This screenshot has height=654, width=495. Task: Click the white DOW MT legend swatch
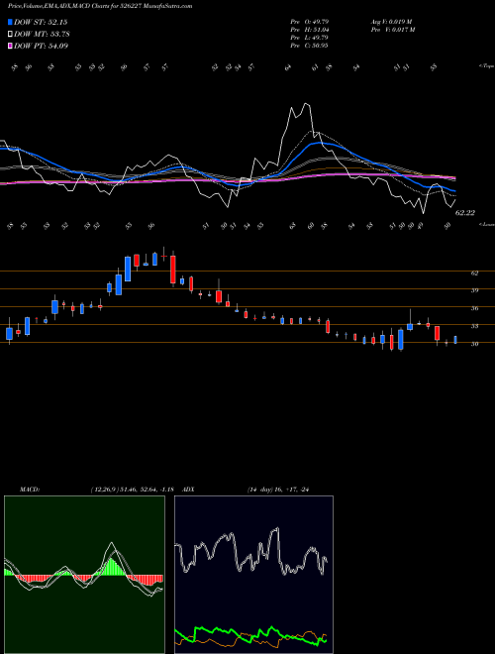(10, 35)
